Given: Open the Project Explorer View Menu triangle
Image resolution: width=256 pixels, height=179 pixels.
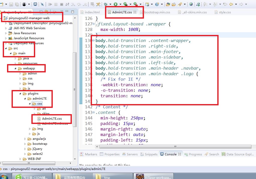Looking at the screenshot, I should pyautogui.click(x=62, y=12).
